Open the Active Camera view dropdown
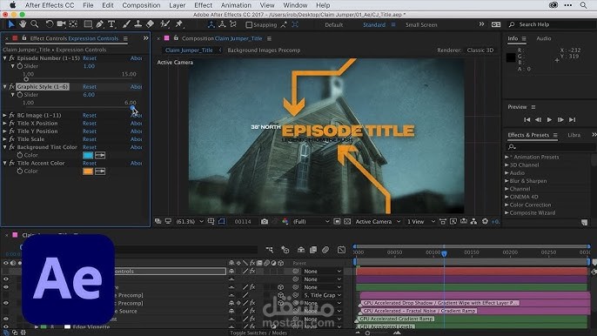 coord(378,221)
